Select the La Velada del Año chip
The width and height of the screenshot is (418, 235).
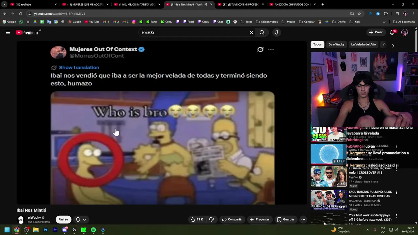point(363,44)
